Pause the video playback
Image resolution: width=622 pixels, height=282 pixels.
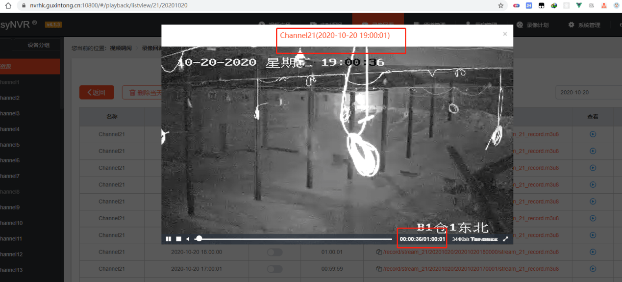(169, 239)
